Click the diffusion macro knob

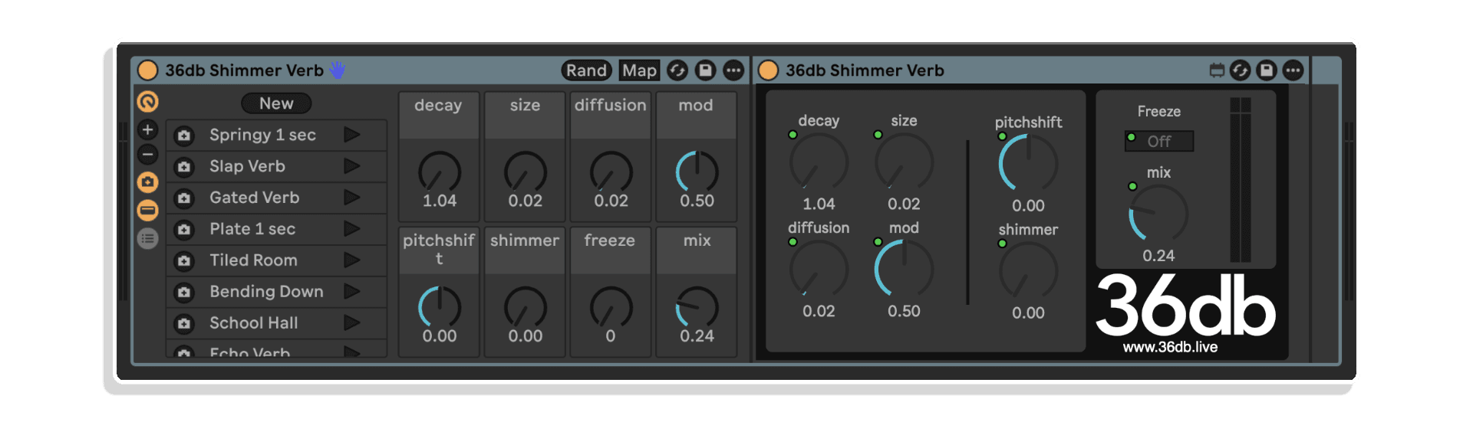pos(611,172)
